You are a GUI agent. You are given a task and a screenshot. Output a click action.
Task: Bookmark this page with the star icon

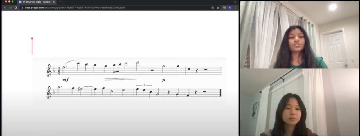(218, 8)
